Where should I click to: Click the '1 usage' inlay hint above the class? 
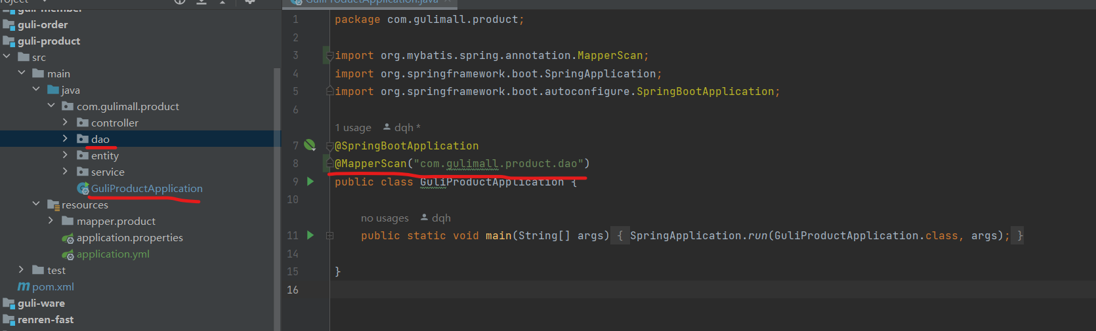pos(353,128)
